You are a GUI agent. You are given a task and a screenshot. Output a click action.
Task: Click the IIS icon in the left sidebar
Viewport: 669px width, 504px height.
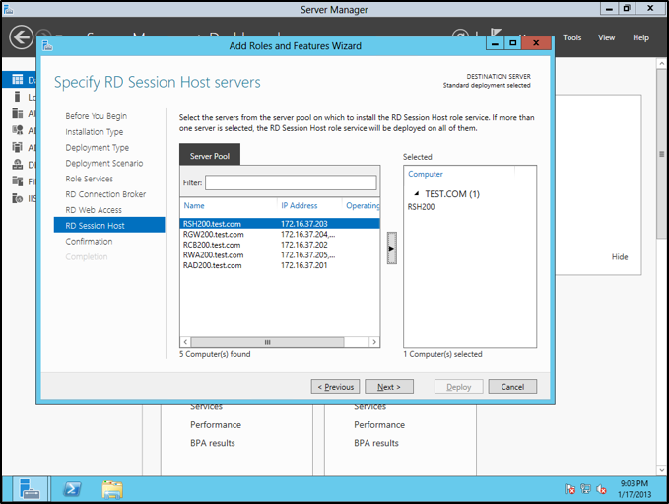click(x=19, y=198)
